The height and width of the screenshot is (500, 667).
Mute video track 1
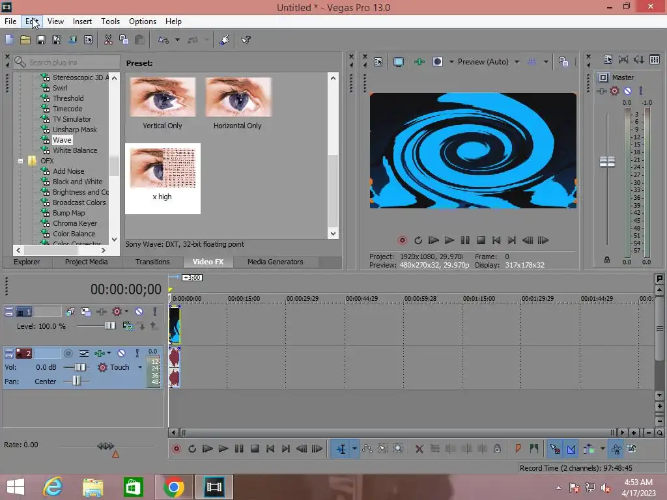pos(139,312)
